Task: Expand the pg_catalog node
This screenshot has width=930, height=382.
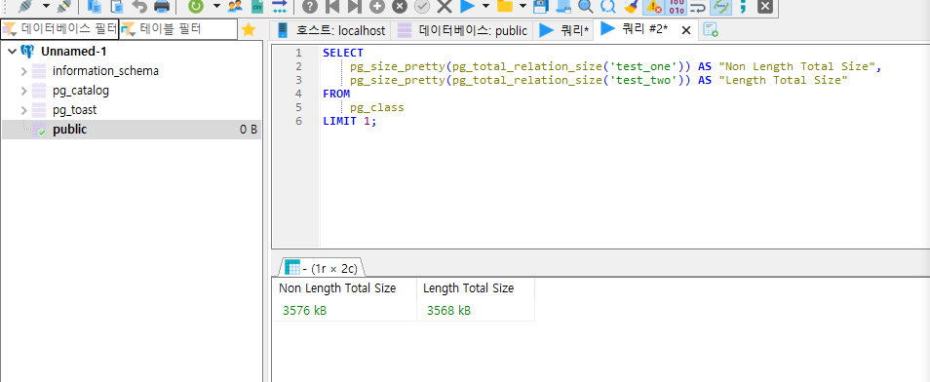Action: click(24, 91)
